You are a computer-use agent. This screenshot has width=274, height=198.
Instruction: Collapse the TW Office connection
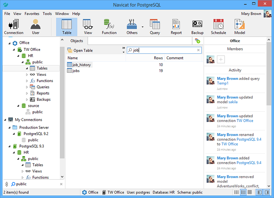[14, 50]
